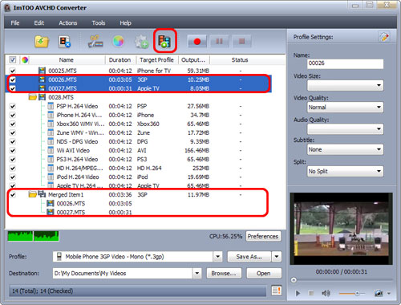Toggle the select-all checkbox in header
Image resolution: width=401 pixels, height=305 pixels.
[x=13, y=59]
